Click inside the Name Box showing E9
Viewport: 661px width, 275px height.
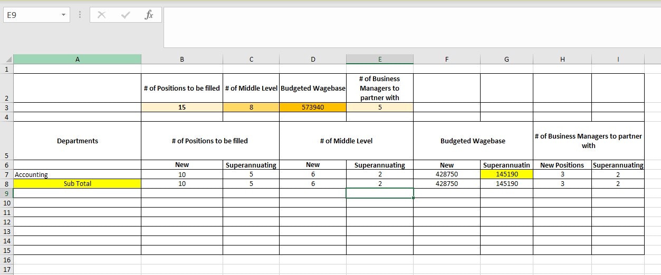pos(31,15)
